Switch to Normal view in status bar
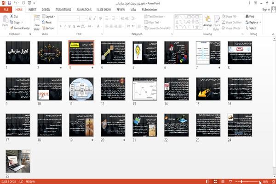Viewport: 276px width, 184px height. pyautogui.click(x=208, y=182)
